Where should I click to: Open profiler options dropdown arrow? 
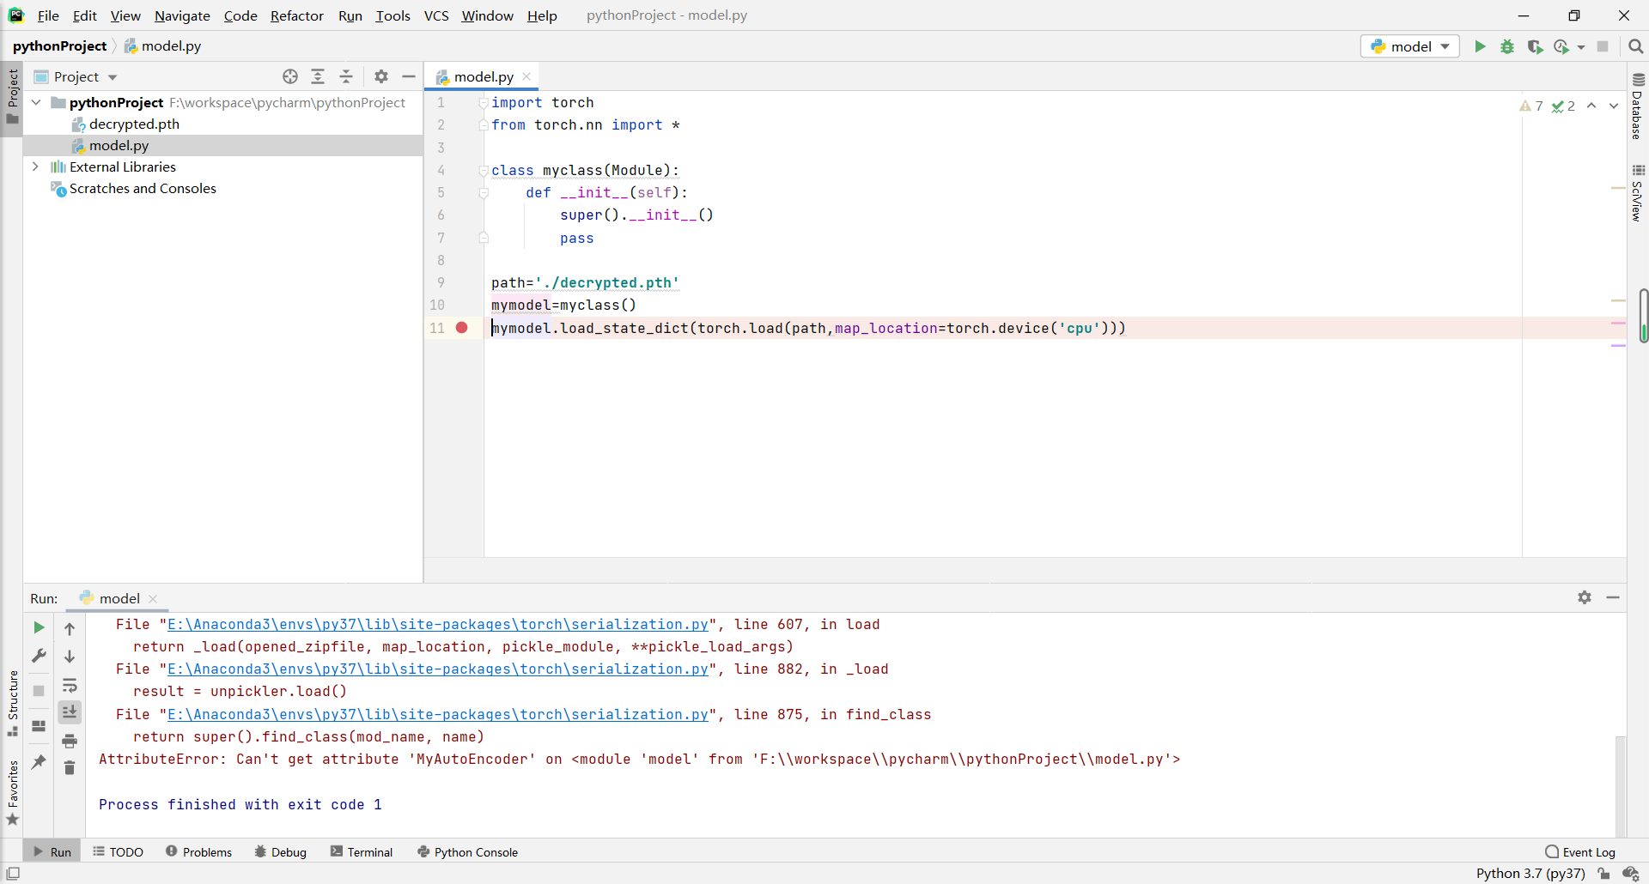(x=1581, y=47)
